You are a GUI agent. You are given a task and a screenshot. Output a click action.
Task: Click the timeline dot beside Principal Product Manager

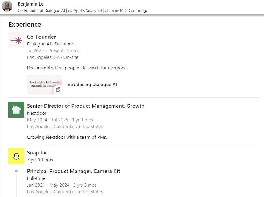(16, 171)
